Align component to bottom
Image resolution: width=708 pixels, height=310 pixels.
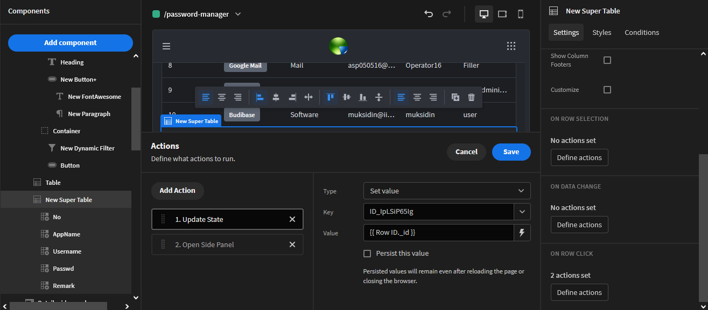pyautogui.click(x=363, y=97)
